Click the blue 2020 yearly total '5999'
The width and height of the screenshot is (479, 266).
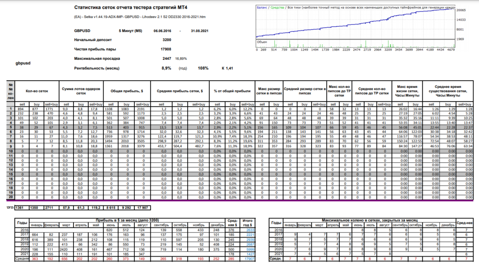(x=250, y=249)
